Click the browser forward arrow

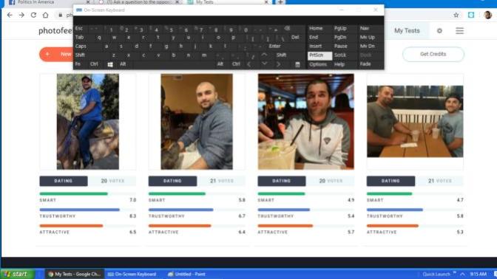point(21,15)
